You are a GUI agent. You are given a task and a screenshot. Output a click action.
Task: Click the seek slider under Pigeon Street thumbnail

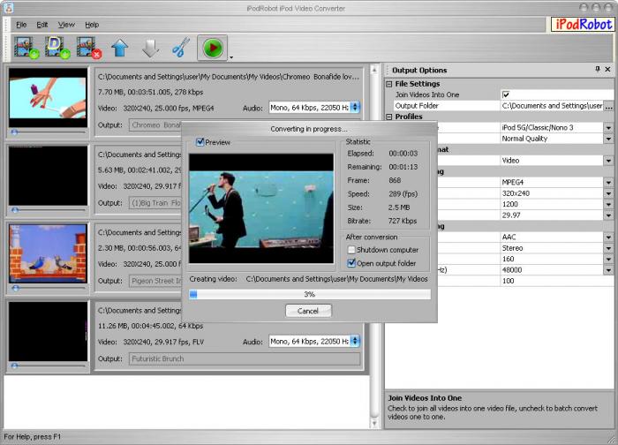coord(48,288)
